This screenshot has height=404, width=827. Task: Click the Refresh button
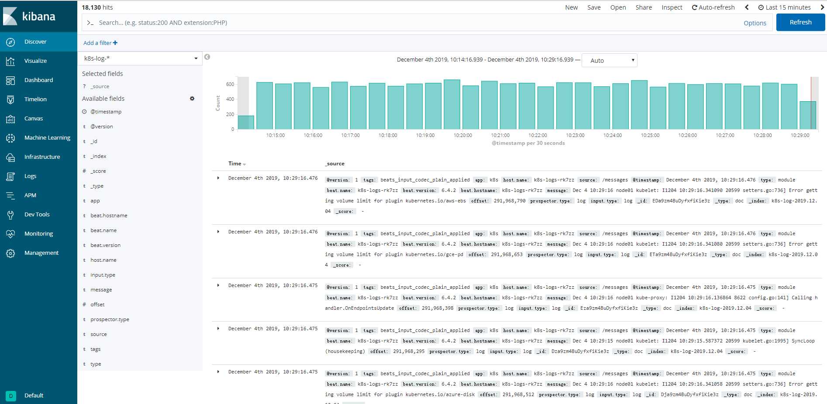point(800,22)
